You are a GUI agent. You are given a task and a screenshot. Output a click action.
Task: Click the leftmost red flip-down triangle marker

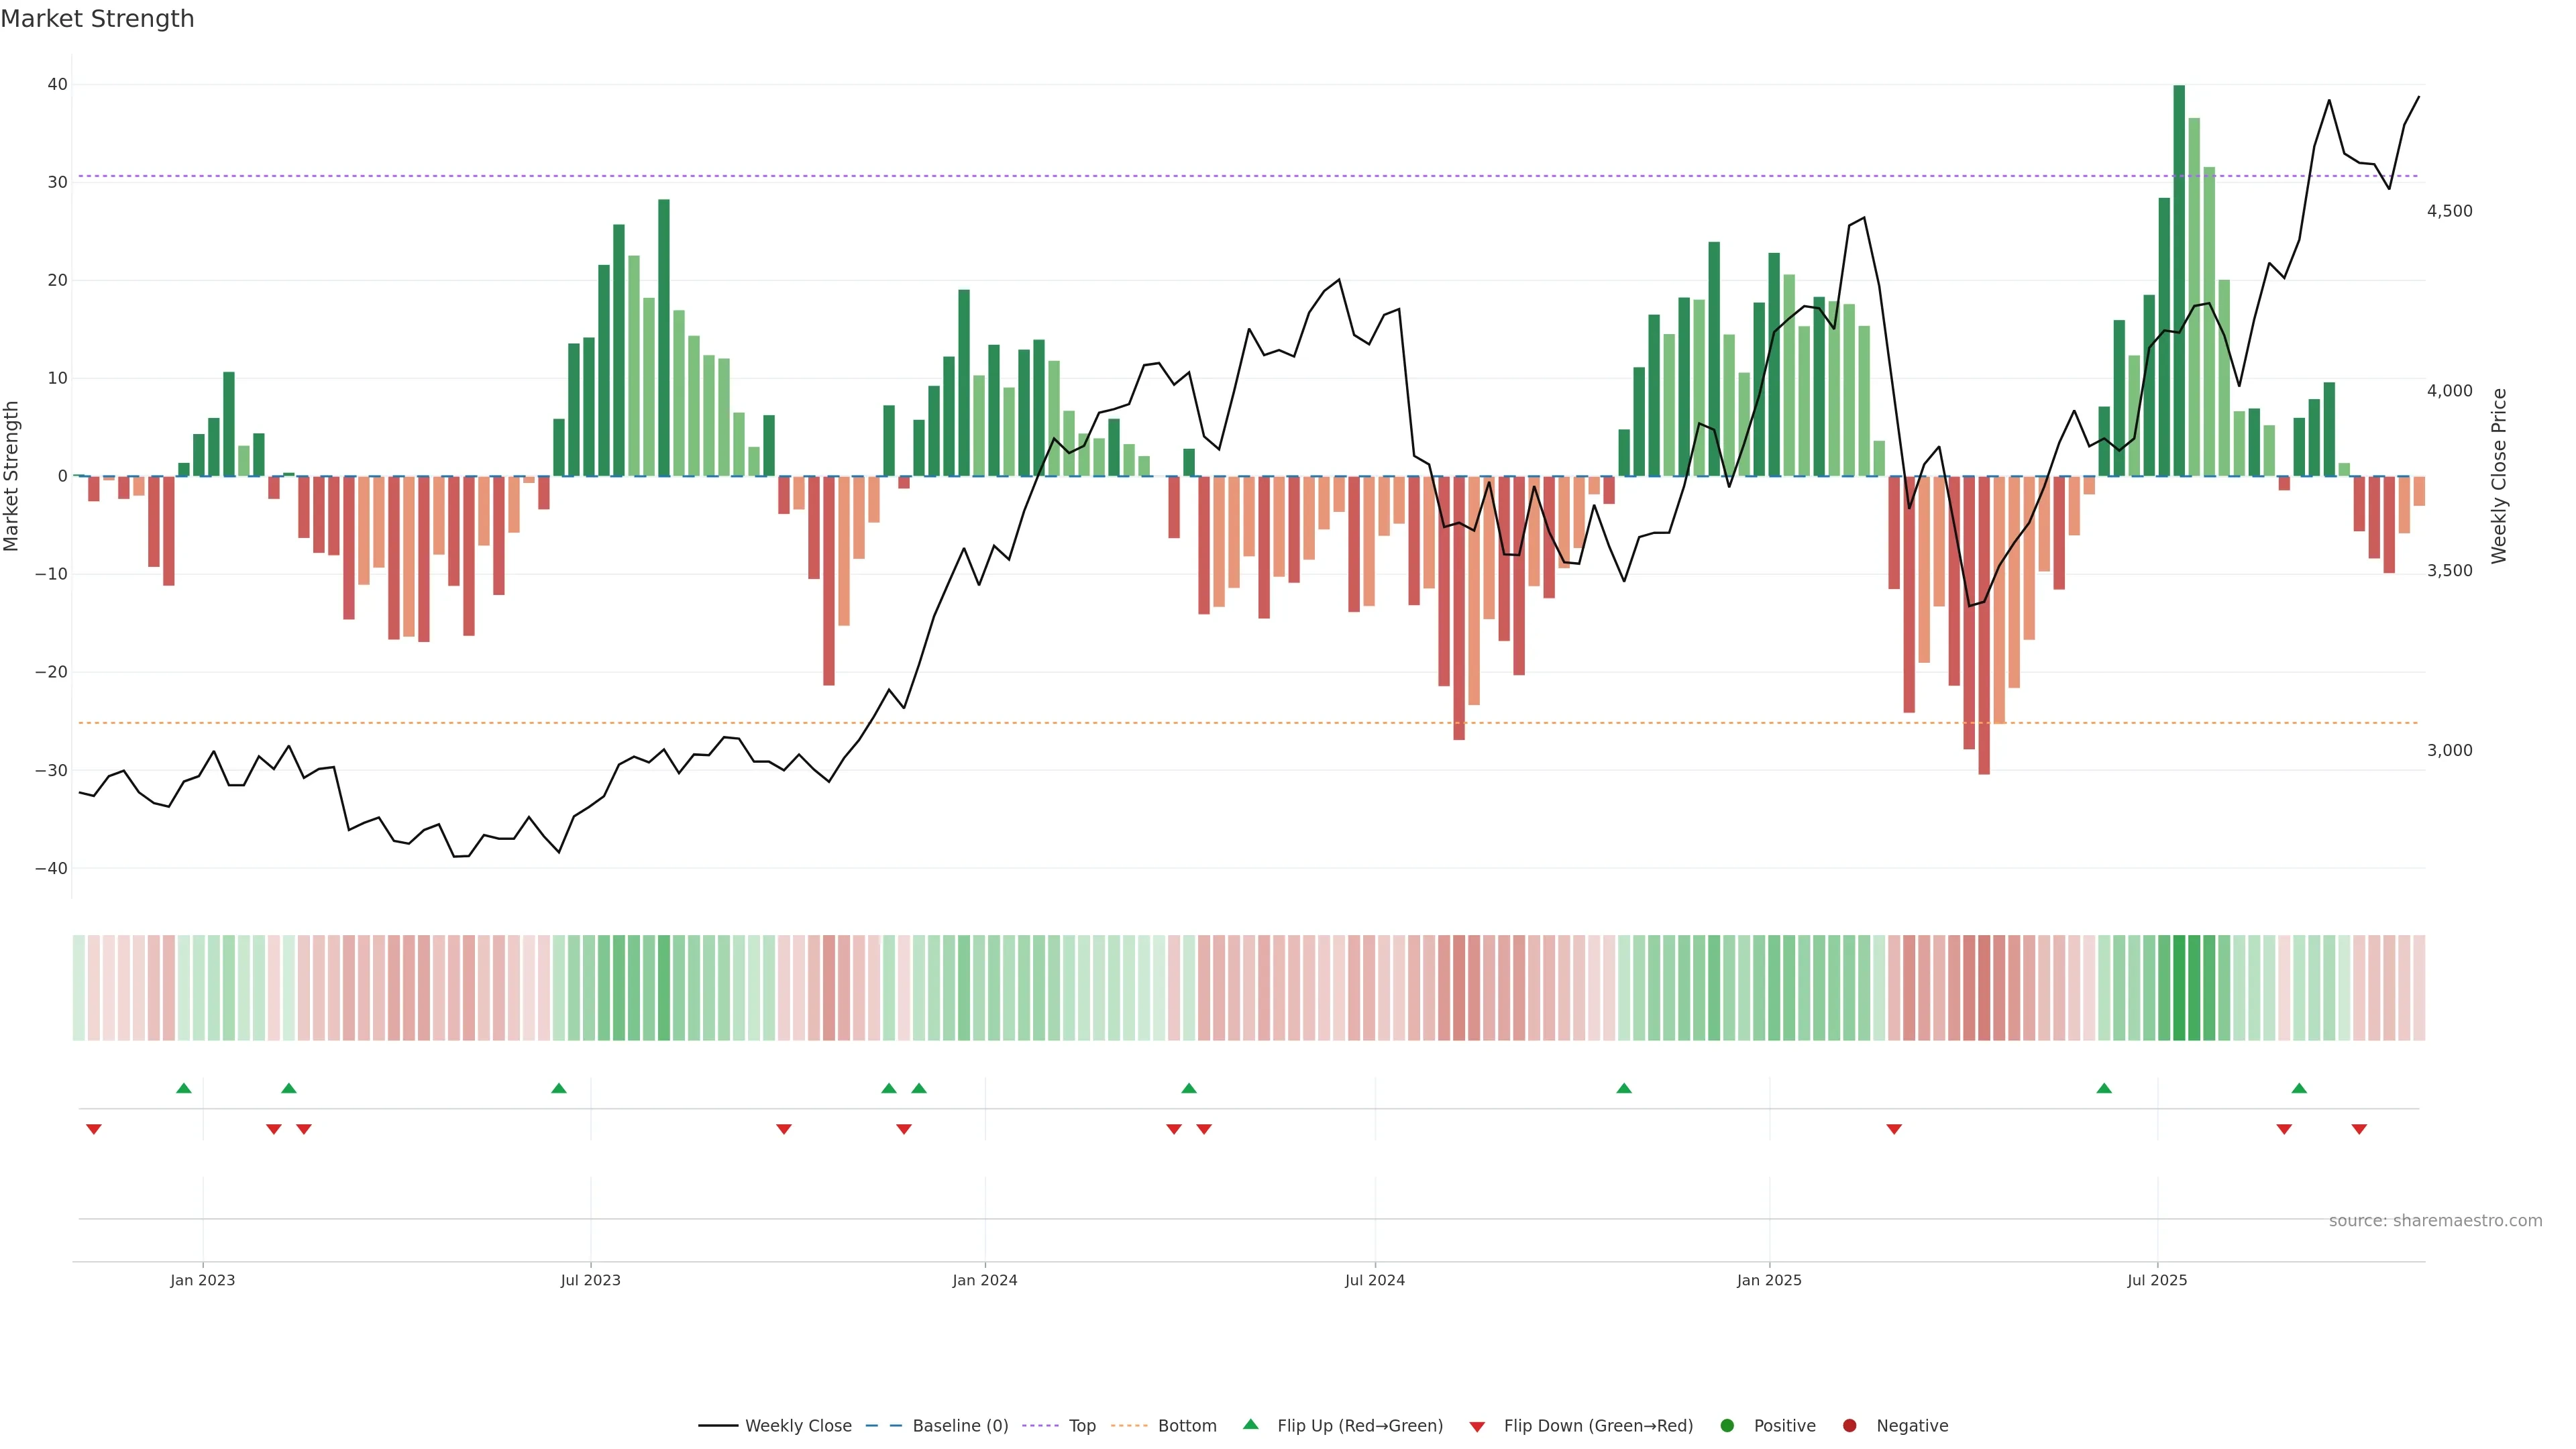[94, 1129]
